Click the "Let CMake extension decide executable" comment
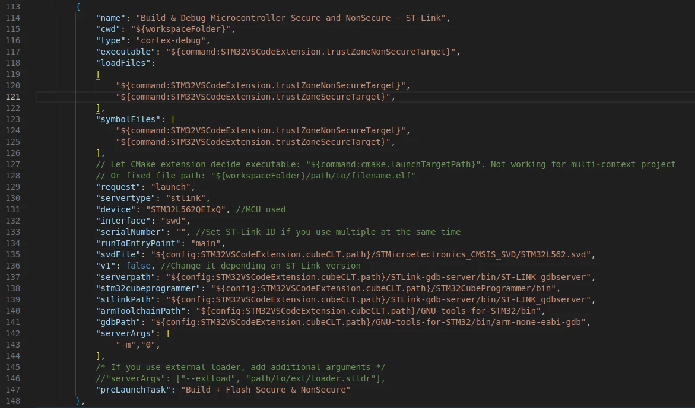 coord(386,164)
